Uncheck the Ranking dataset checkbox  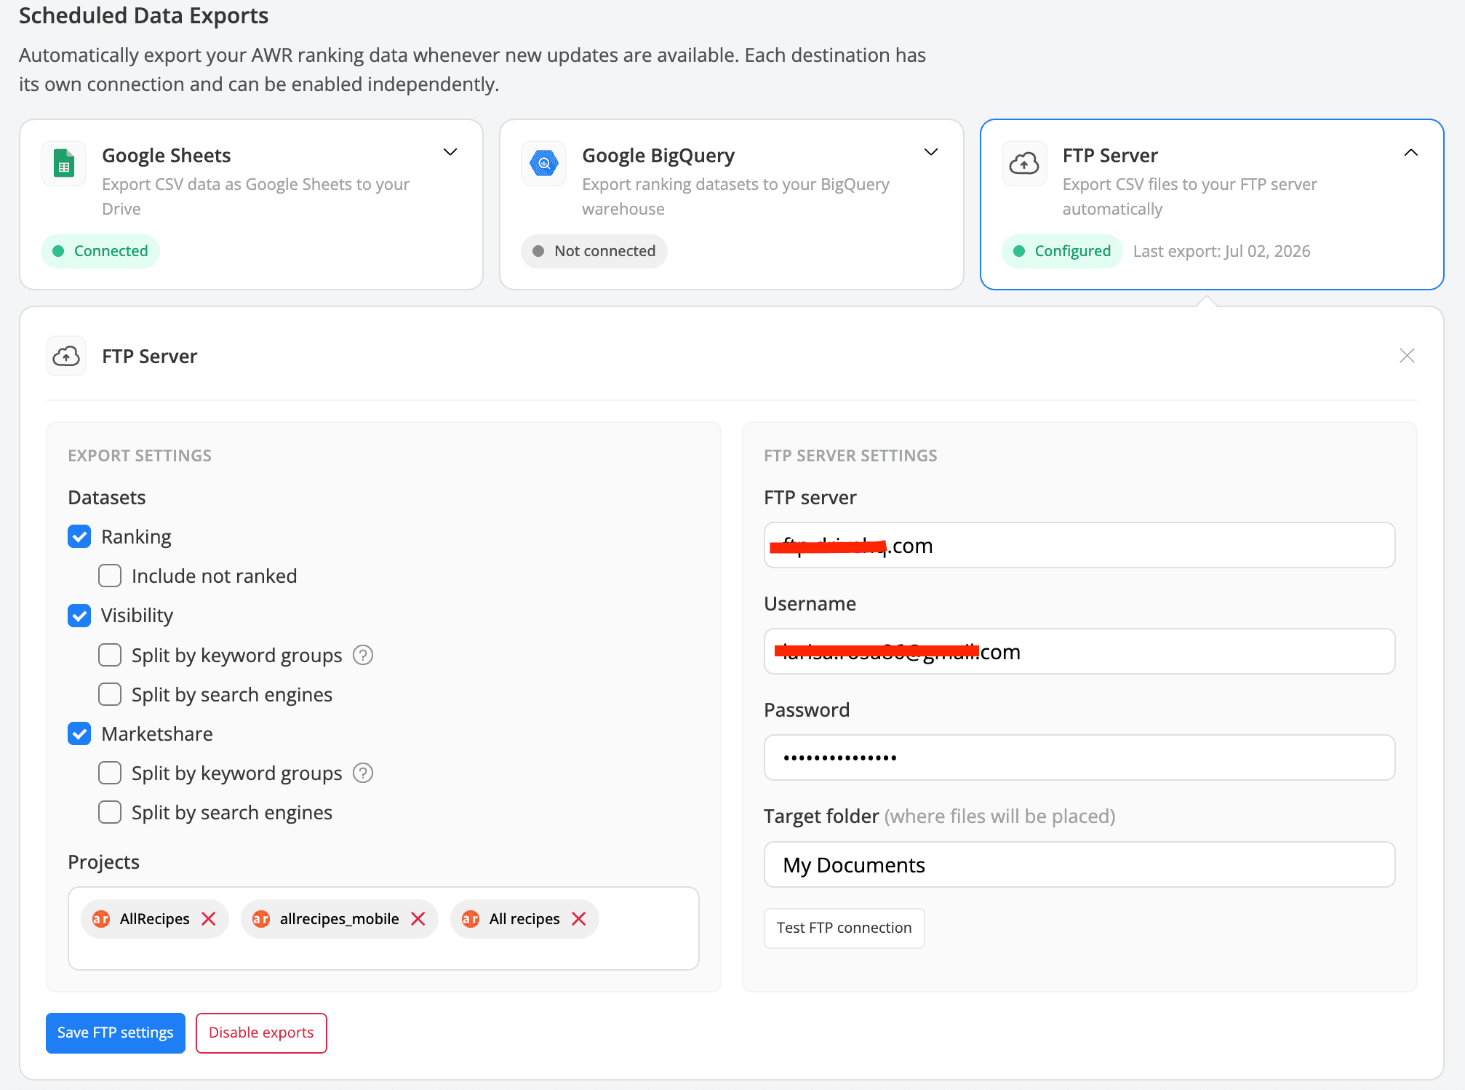(79, 536)
